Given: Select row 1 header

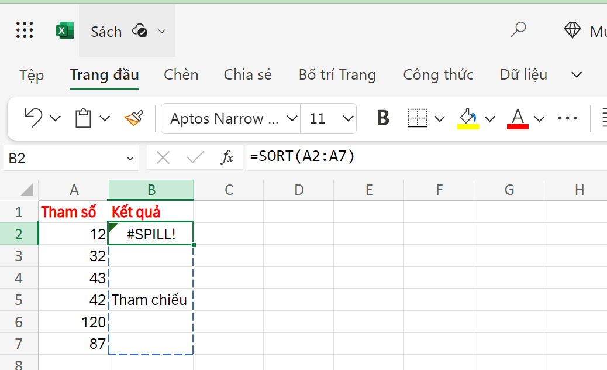Looking at the screenshot, I should tap(19, 212).
